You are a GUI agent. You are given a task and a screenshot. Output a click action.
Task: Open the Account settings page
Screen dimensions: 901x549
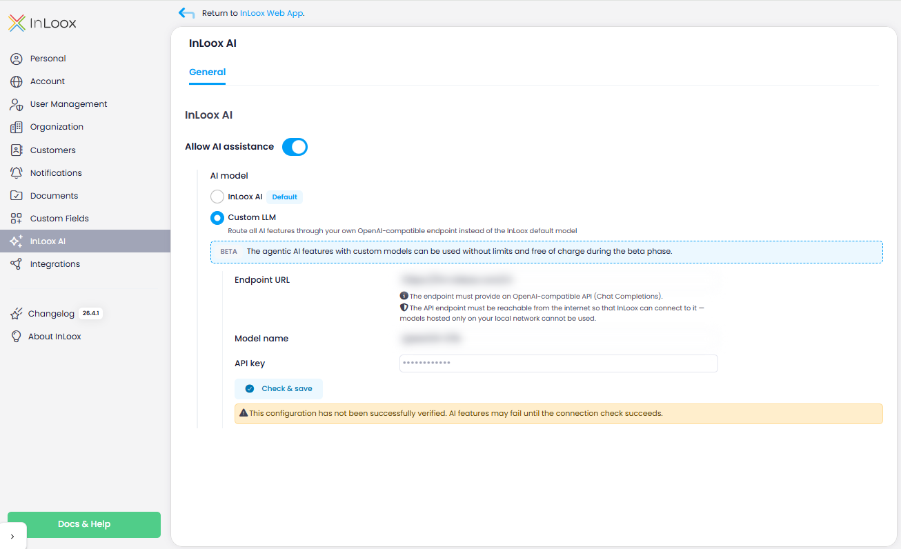click(85, 81)
